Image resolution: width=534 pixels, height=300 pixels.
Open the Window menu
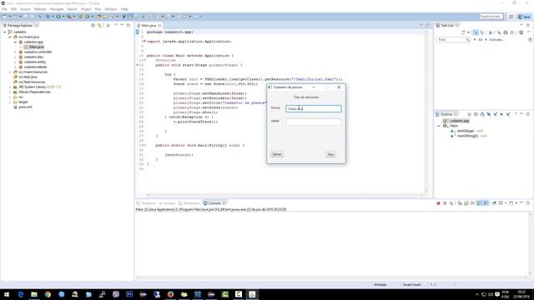[x=111, y=9]
